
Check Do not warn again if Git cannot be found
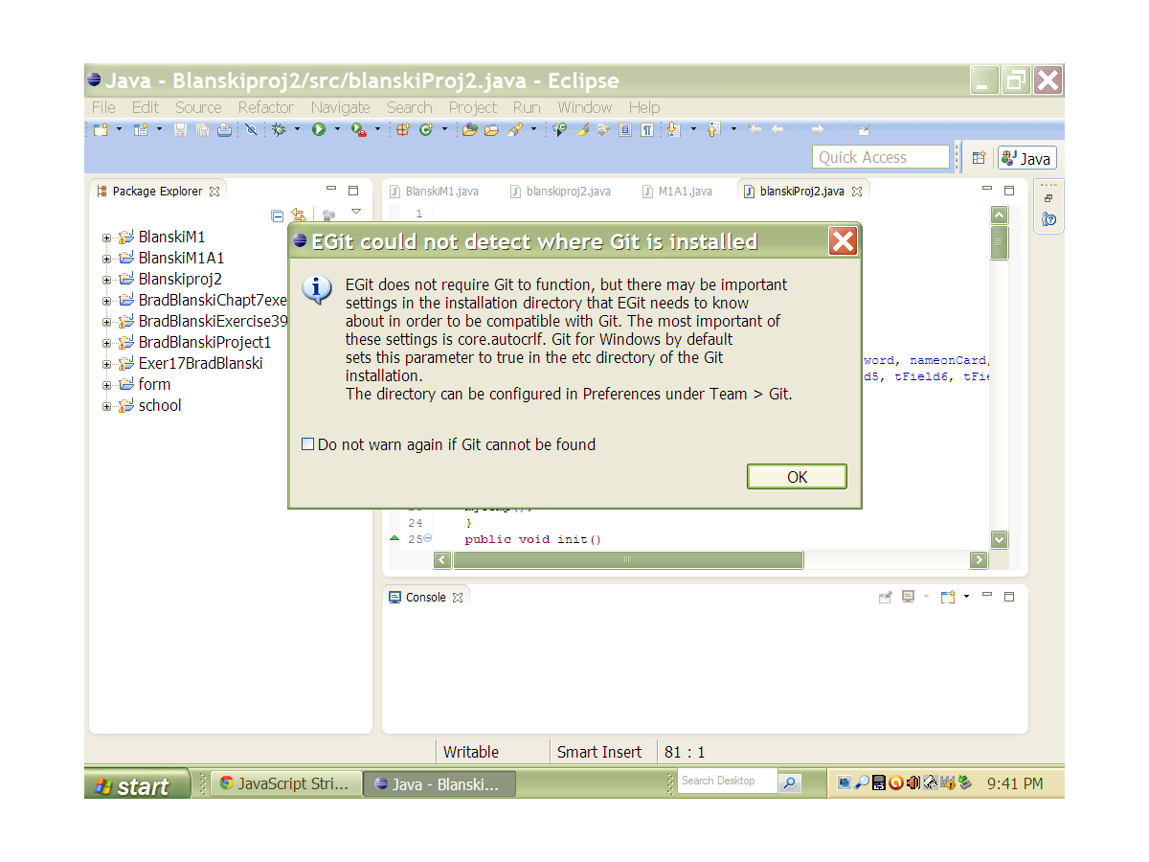307,444
